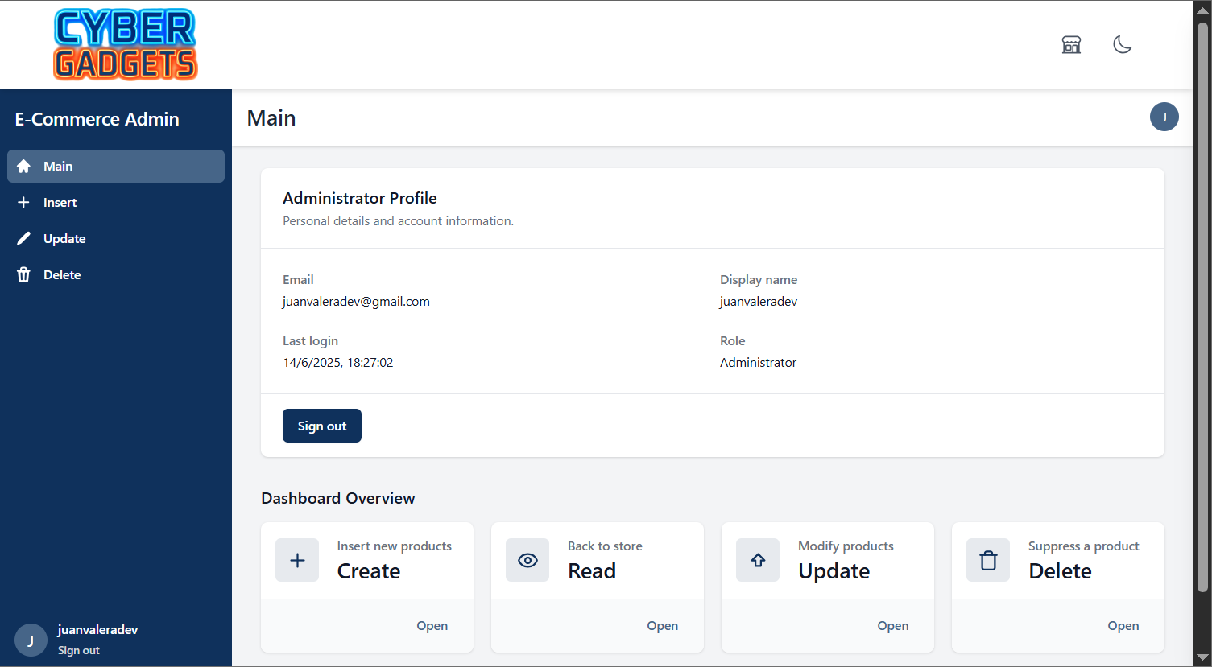Click the Back to store label
Screen dimensions: 1212x667
pyautogui.click(x=605, y=546)
